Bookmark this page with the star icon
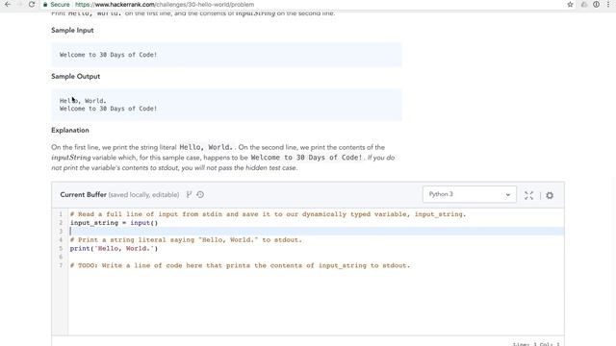616x346 pixels. [570, 4]
